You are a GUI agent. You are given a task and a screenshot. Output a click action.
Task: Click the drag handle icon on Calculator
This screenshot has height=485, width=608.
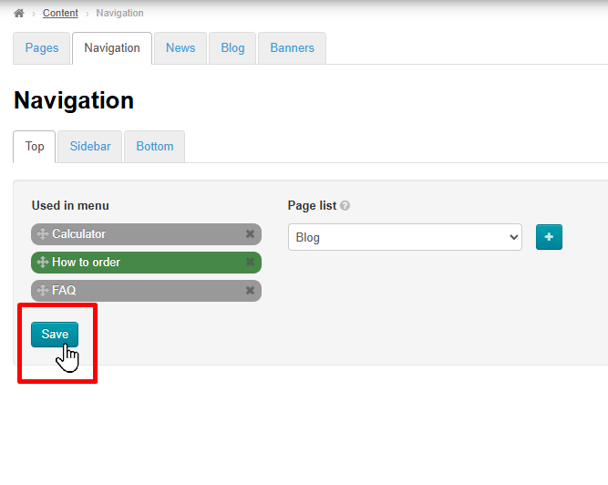tap(42, 234)
